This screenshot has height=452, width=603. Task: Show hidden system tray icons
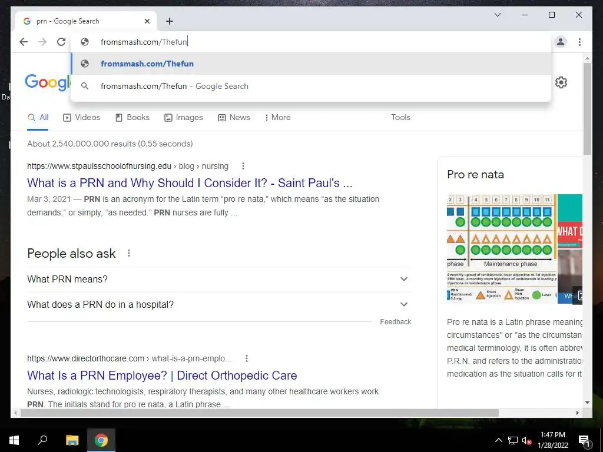click(x=498, y=440)
